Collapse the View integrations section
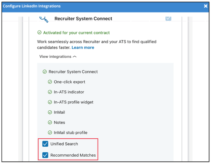 pyautogui.click(x=58, y=57)
